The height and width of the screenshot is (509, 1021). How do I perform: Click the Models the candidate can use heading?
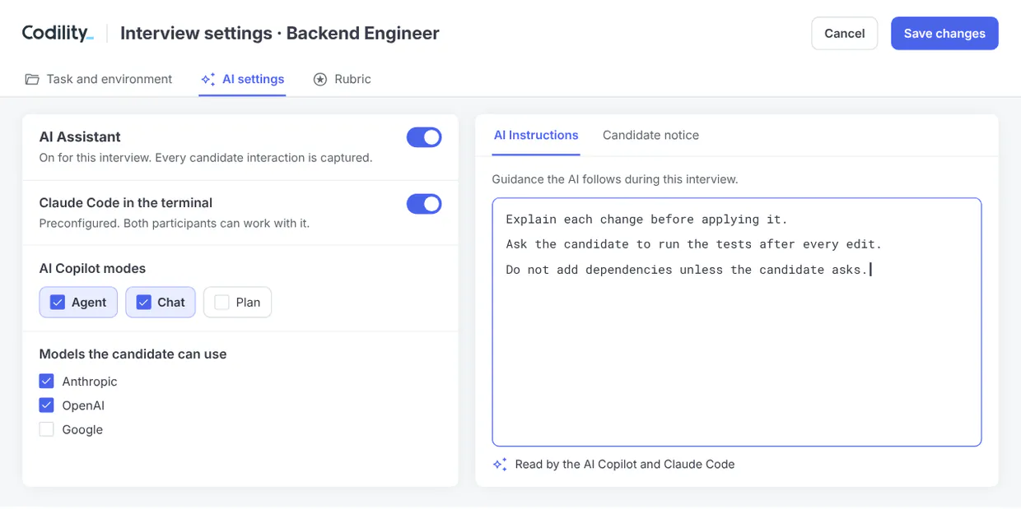tap(133, 354)
